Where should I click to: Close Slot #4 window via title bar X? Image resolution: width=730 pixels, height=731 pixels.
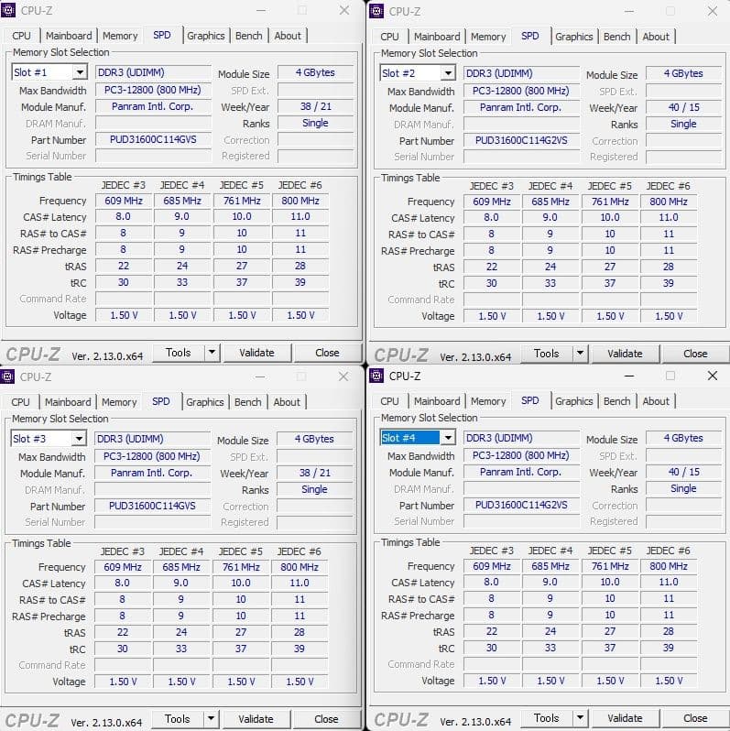[x=713, y=376]
